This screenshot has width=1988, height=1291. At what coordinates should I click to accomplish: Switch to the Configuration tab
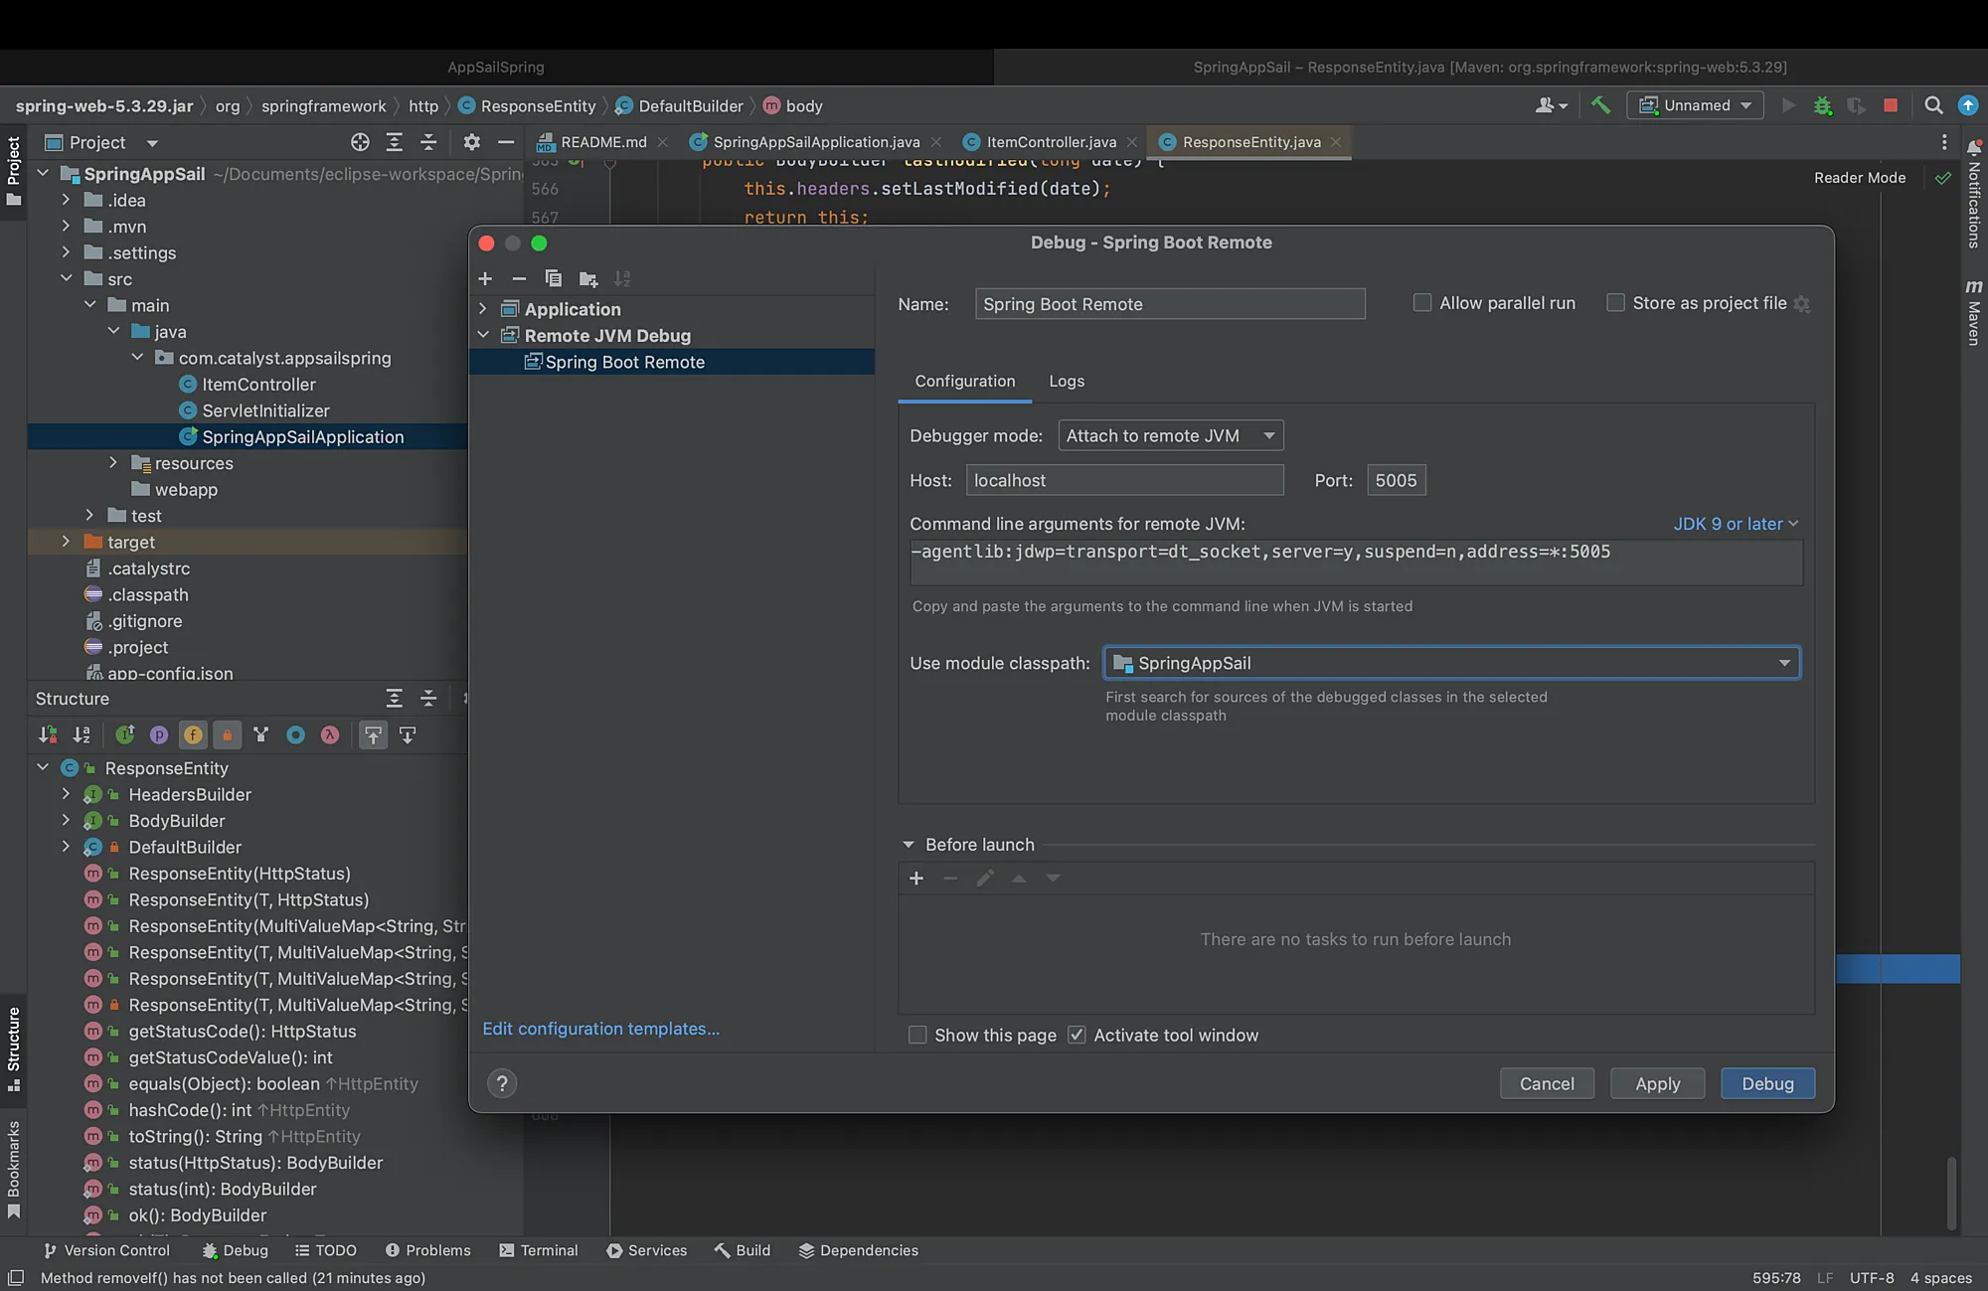965,381
